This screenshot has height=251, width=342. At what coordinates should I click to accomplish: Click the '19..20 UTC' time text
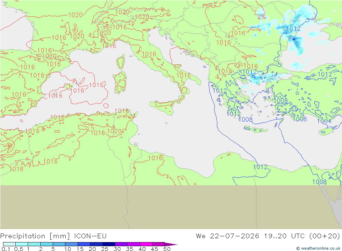click(x=285, y=236)
